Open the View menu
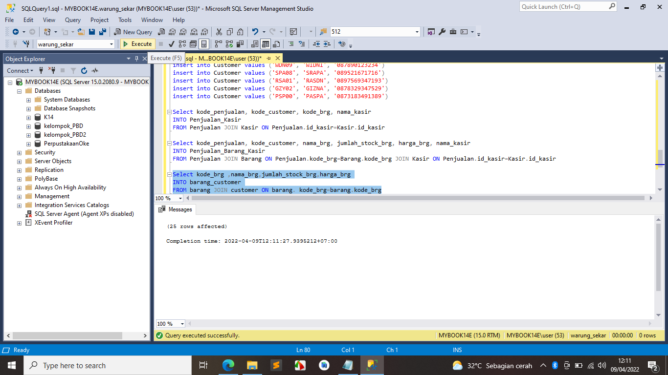This screenshot has height=375, width=668. click(49, 20)
